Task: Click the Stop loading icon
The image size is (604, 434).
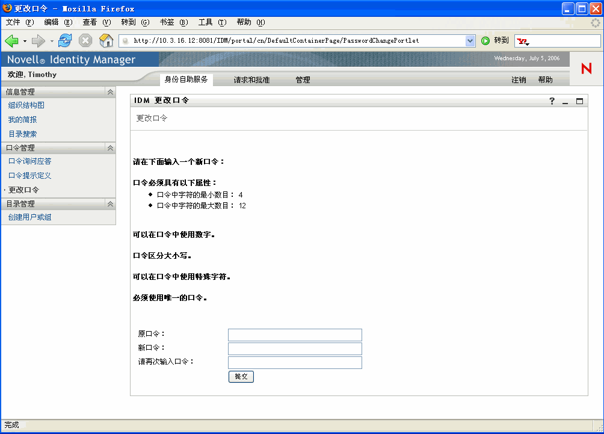Action: pos(85,40)
